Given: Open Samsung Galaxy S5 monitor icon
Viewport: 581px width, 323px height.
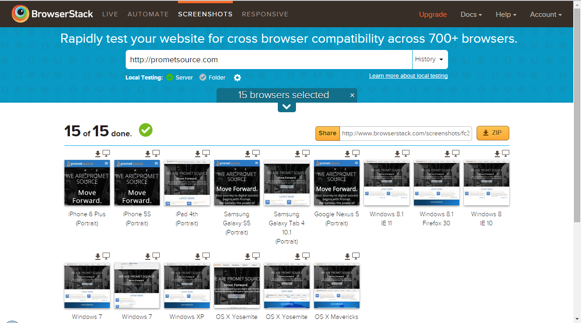Looking at the screenshot, I should click(256, 154).
